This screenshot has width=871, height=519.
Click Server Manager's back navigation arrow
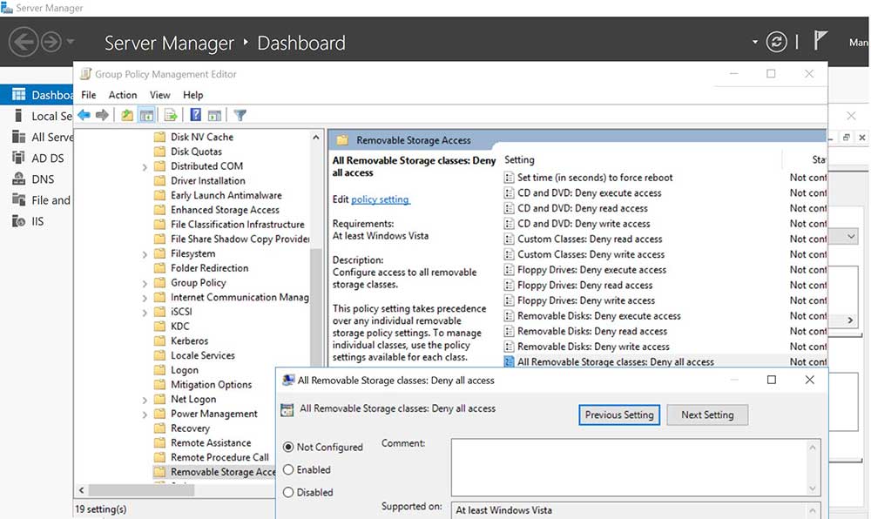coord(24,42)
